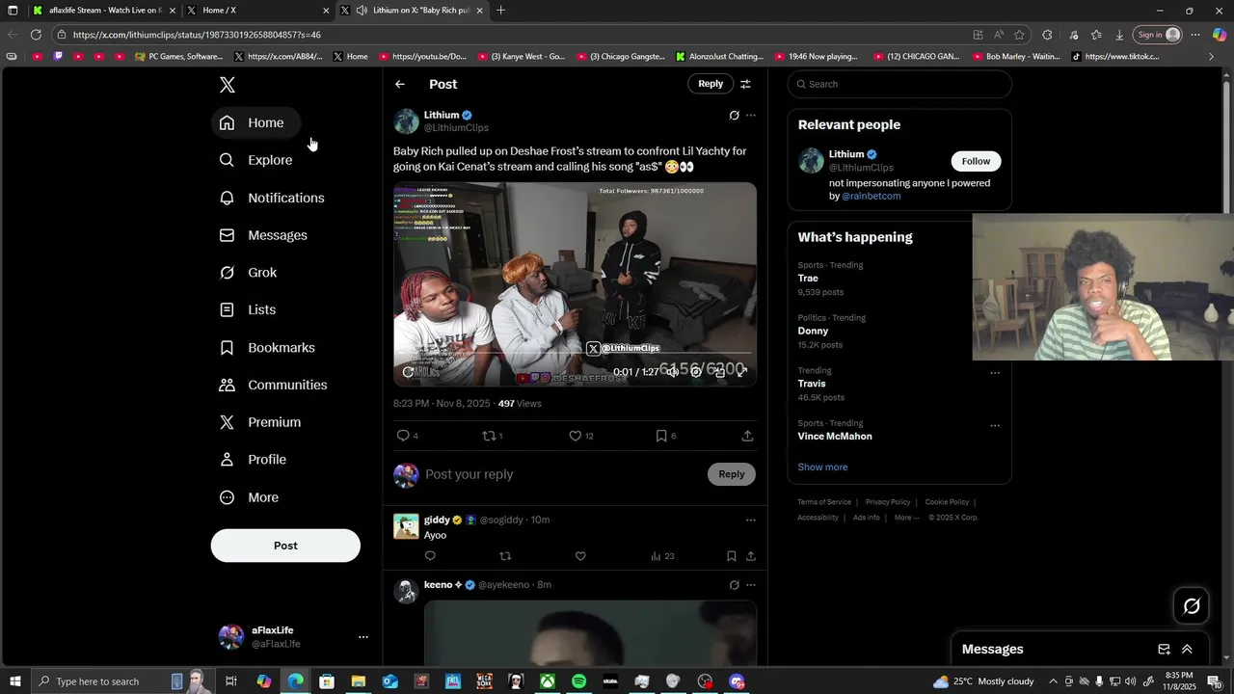The height and width of the screenshot is (694, 1234).
Task: Open Spotify from the taskbar
Action: click(578, 681)
